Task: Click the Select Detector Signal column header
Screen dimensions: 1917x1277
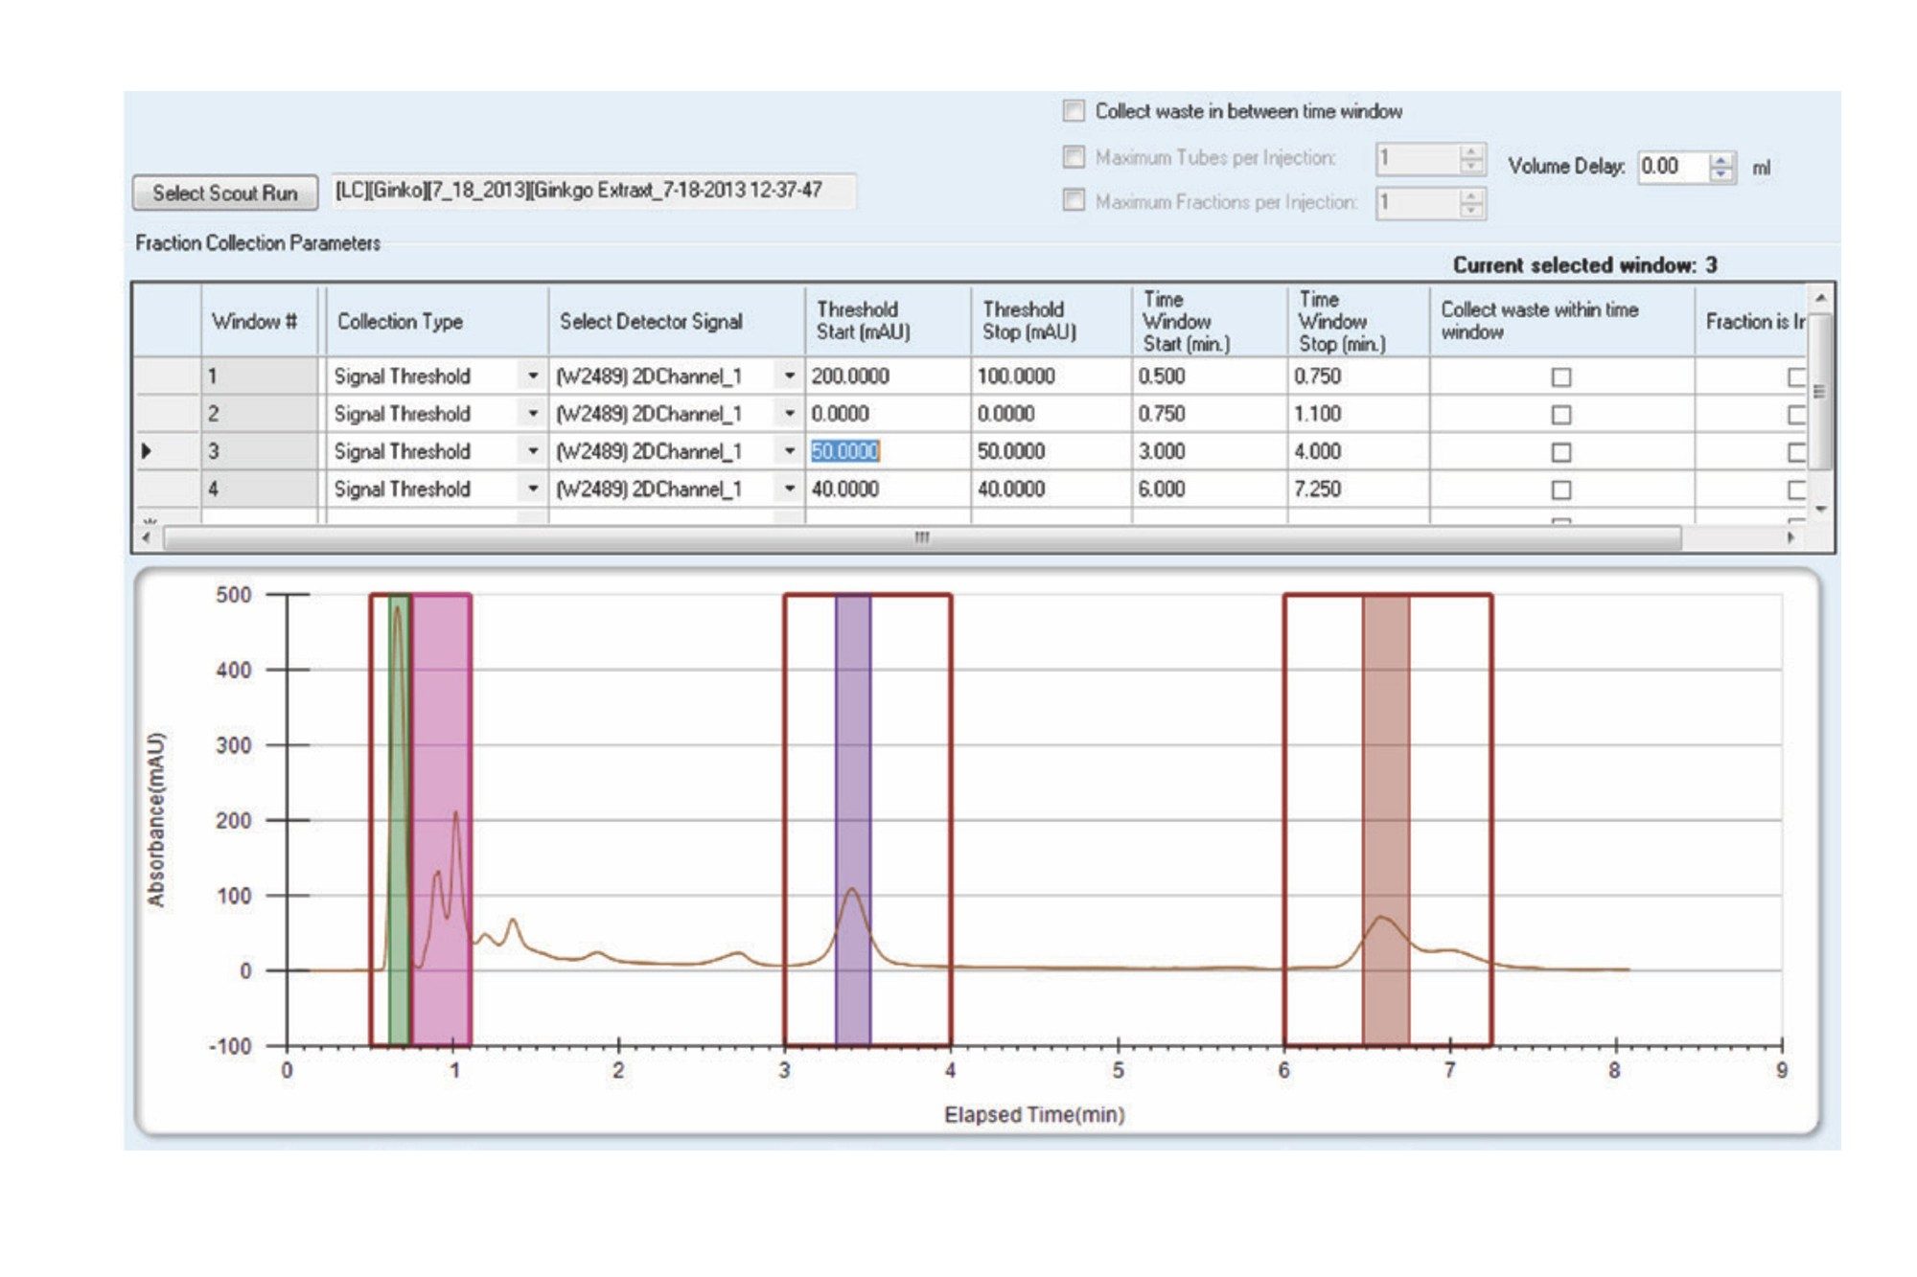Action: (677, 321)
